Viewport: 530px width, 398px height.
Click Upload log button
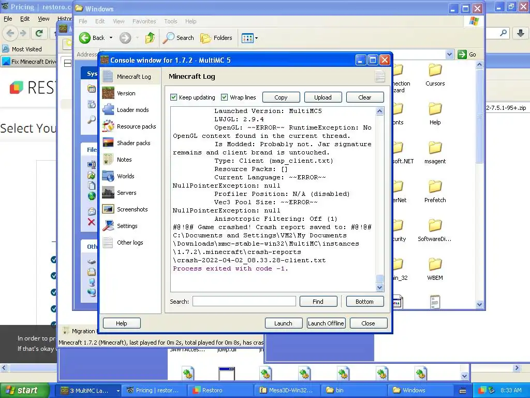(x=323, y=97)
